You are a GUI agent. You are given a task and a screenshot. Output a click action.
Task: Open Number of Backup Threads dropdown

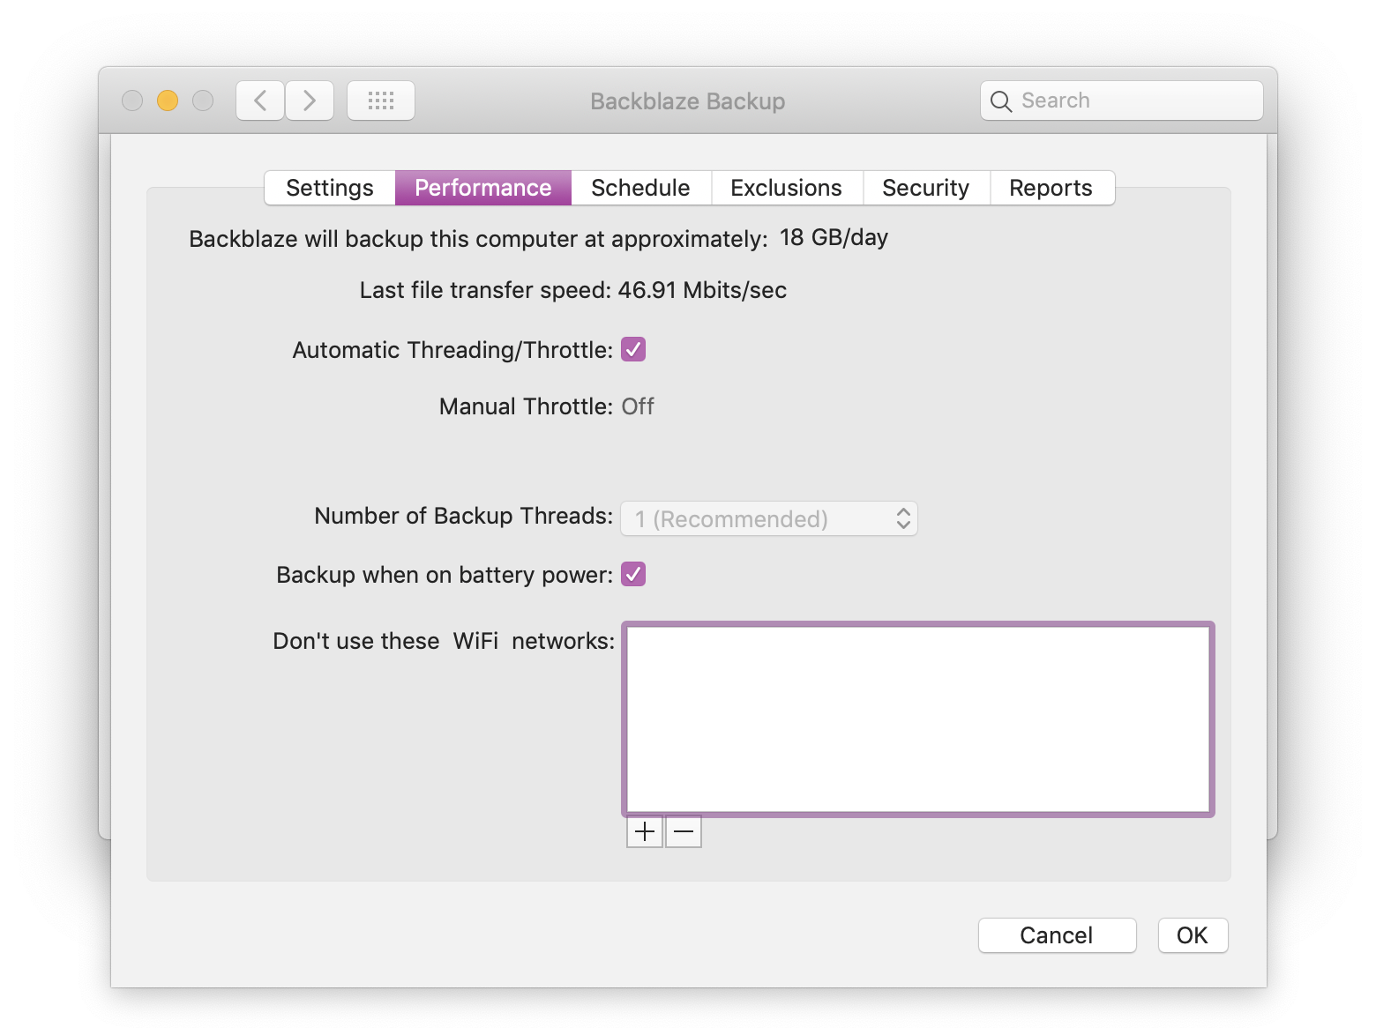pyautogui.click(x=769, y=518)
